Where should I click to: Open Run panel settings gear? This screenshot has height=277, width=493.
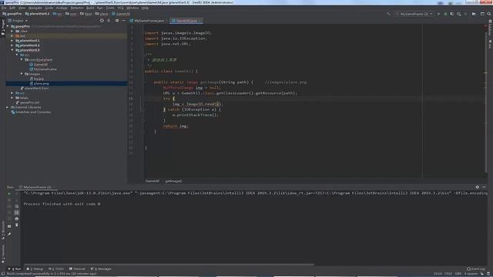click(478, 187)
